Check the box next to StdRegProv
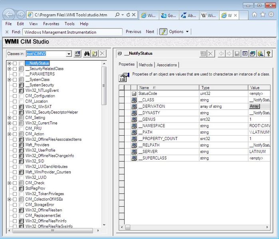 click(15, 188)
